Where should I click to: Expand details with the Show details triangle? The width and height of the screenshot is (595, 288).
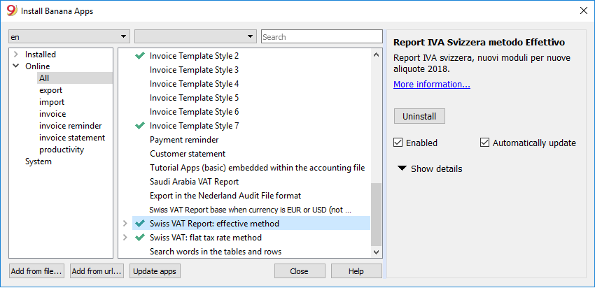click(x=402, y=168)
